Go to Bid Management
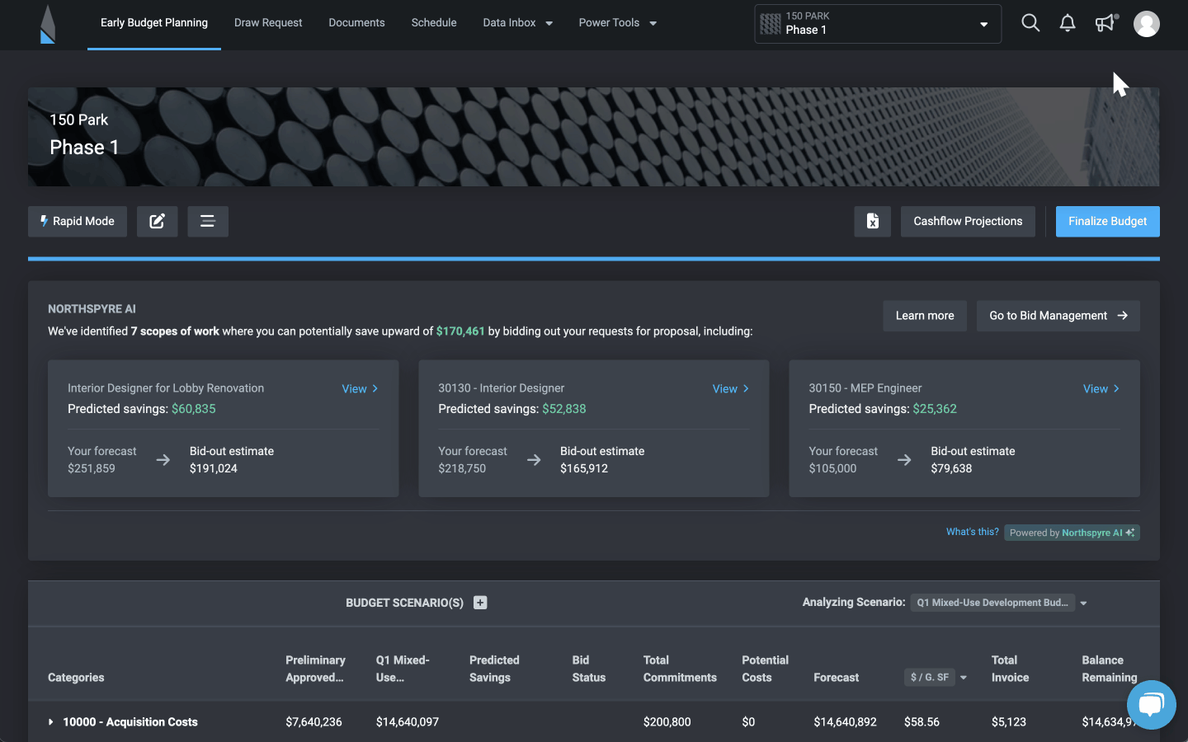 pyautogui.click(x=1058, y=316)
